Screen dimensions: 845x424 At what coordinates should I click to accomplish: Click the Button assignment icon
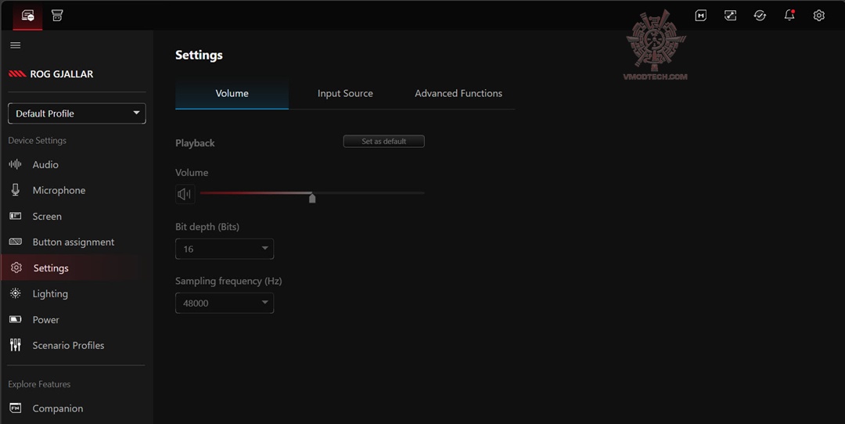(15, 242)
